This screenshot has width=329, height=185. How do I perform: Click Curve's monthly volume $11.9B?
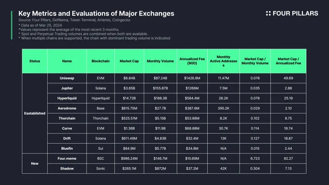tap(160, 128)
